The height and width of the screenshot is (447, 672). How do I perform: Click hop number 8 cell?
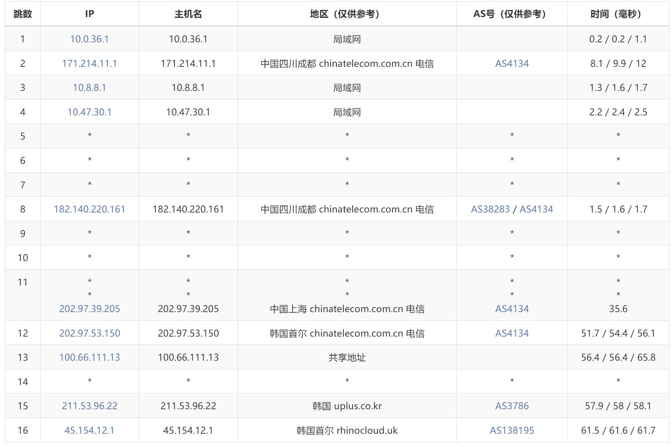tap(22, 209)
